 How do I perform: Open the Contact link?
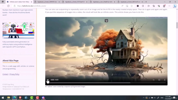(x=5, y=74)
